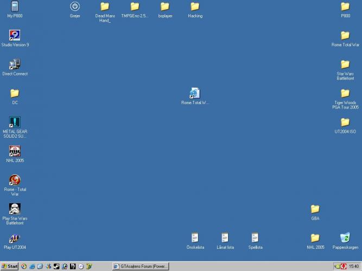
Task: Select the Spellista text file
Action: 255,238
